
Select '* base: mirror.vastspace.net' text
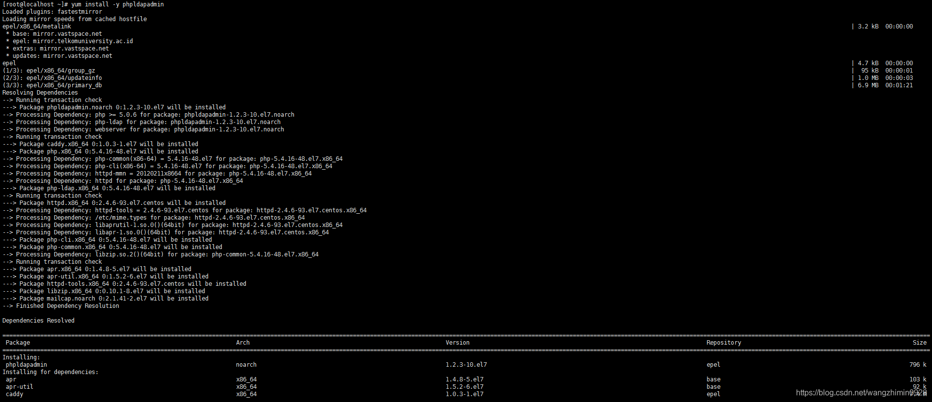(54, 34)
